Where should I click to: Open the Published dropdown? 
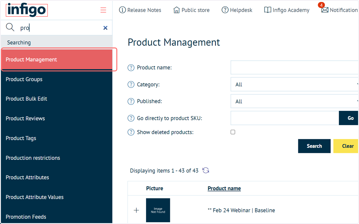[295, 101]
